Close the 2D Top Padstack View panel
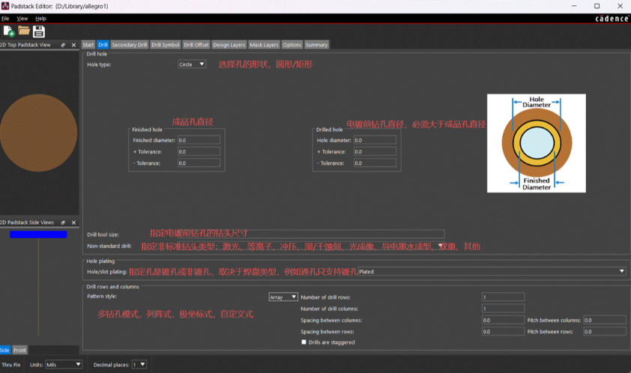The image size is (631, 373). click(73, 45)
